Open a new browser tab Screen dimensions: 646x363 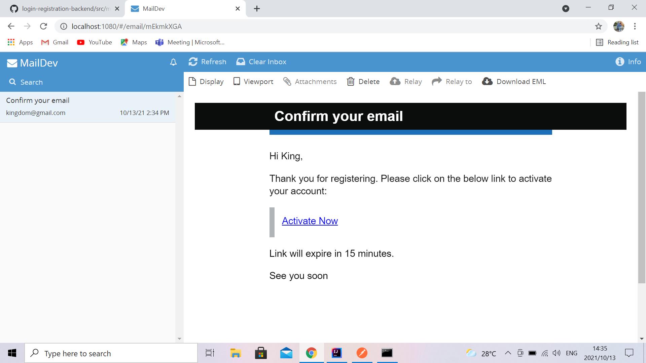click(257, 9)
